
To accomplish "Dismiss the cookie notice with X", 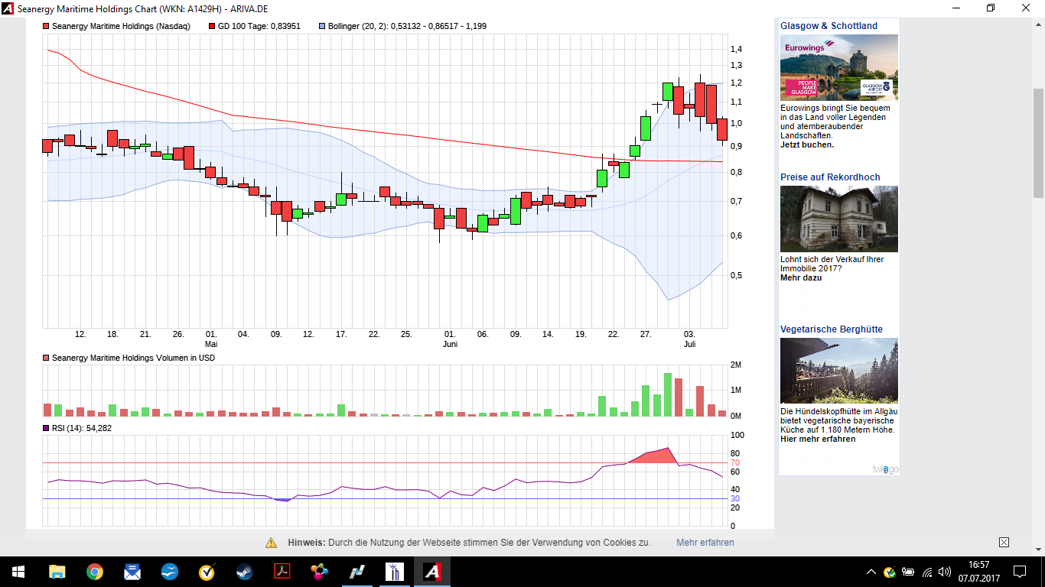I will 1004,543.
